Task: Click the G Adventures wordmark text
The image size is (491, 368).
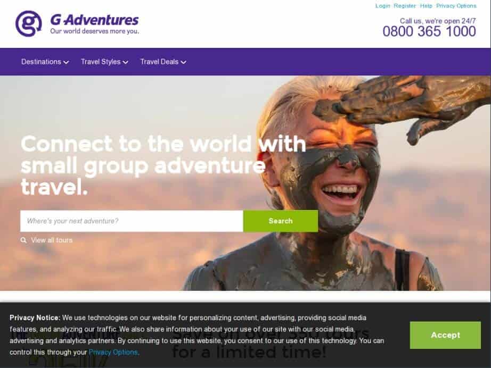Action: tap(94, 20)
